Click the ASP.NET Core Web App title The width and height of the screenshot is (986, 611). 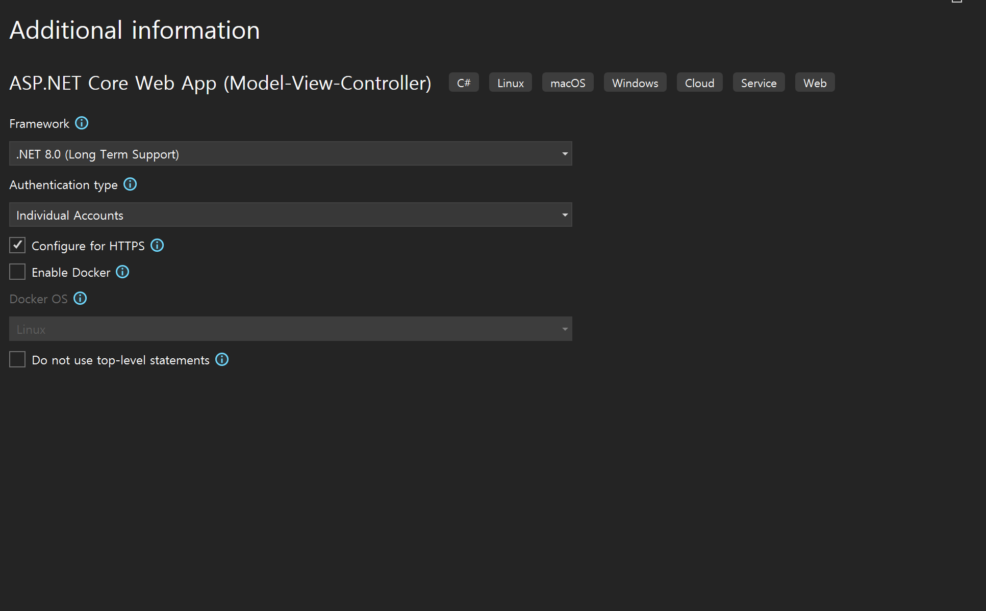pyautogui.click(x=220, y=83)
